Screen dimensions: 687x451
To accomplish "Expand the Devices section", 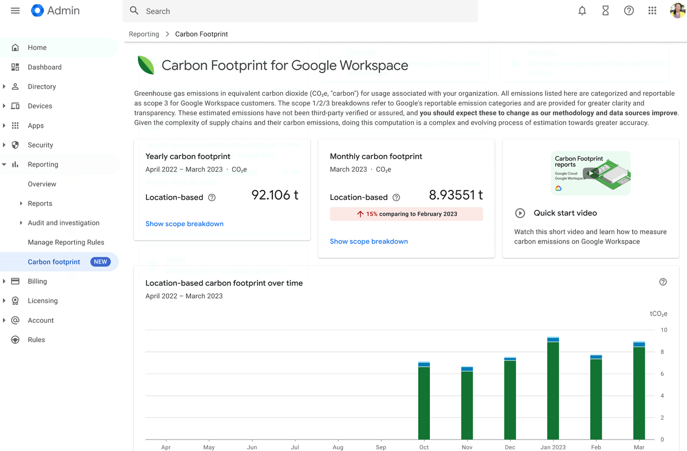I will 4,106.
